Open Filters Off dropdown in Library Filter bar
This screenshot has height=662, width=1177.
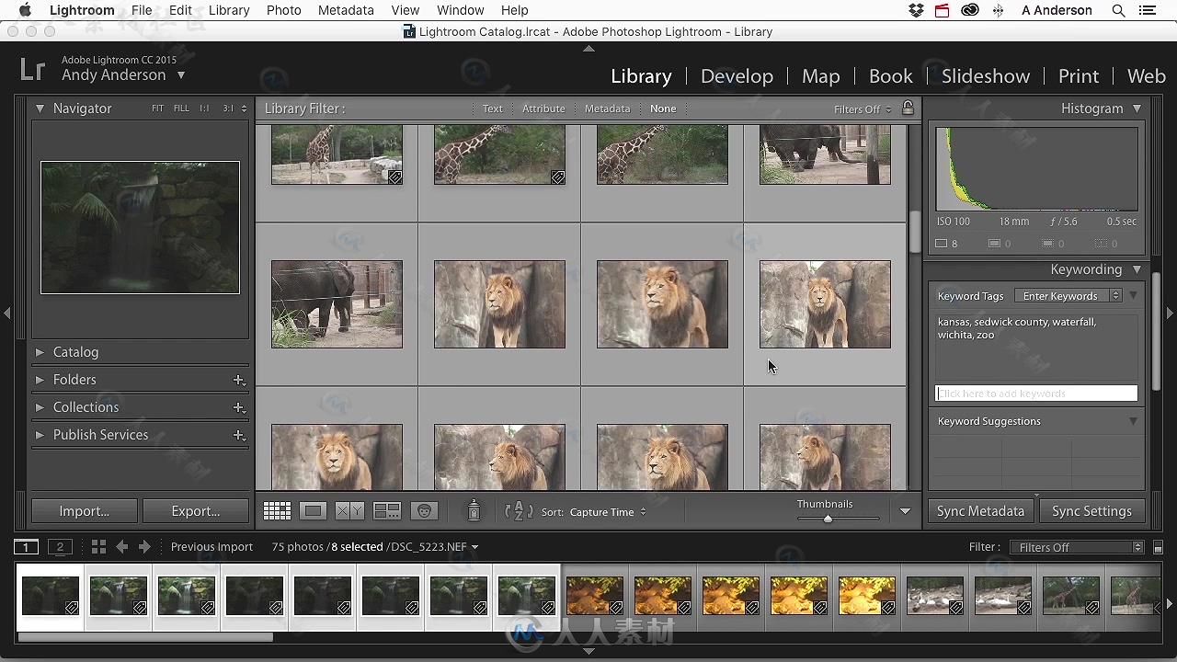click(x=863, y=109)
